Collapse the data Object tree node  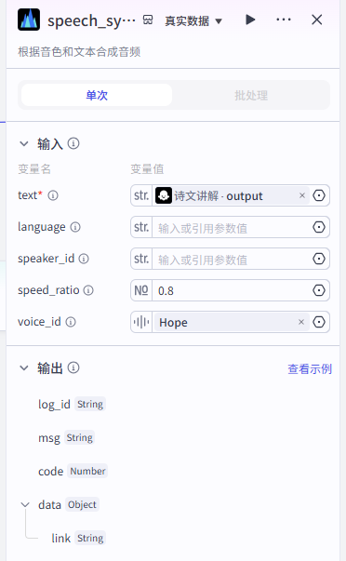[x=25, y=505]
